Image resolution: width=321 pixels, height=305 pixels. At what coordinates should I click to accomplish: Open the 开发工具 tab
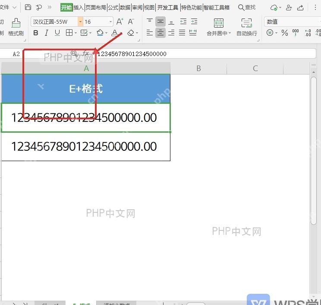168,8
